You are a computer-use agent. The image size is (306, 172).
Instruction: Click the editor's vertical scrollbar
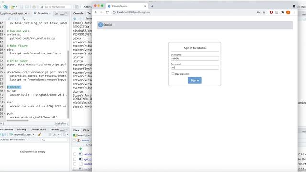(68, 84)
